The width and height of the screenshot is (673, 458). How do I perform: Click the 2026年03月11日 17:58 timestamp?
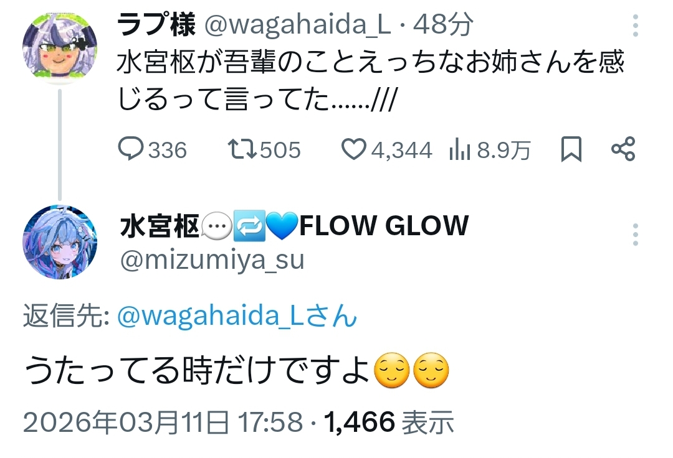(x=163, y=421)
